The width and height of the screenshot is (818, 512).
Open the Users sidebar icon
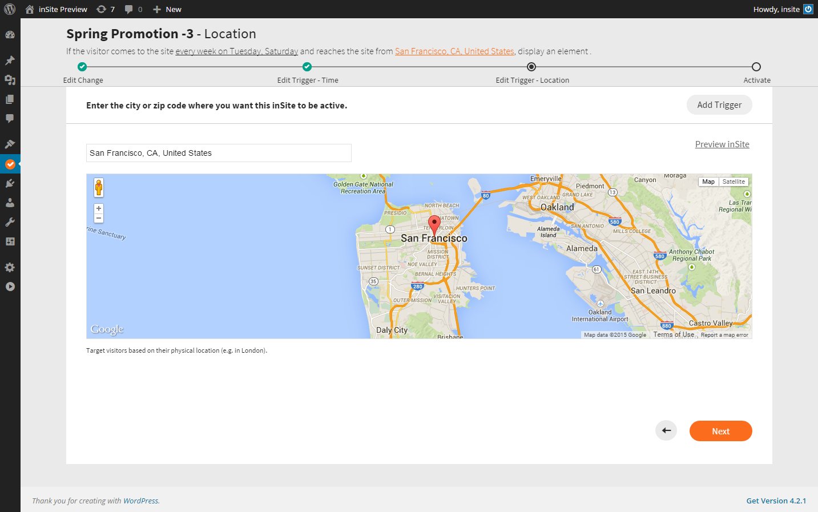coord(10,203)
